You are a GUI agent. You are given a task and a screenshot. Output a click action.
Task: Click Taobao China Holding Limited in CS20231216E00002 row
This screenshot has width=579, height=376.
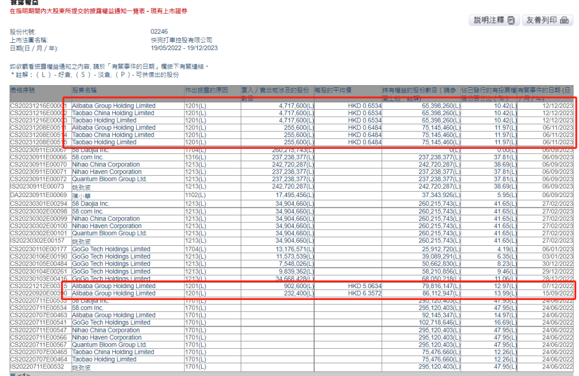[x=113, y=113]
